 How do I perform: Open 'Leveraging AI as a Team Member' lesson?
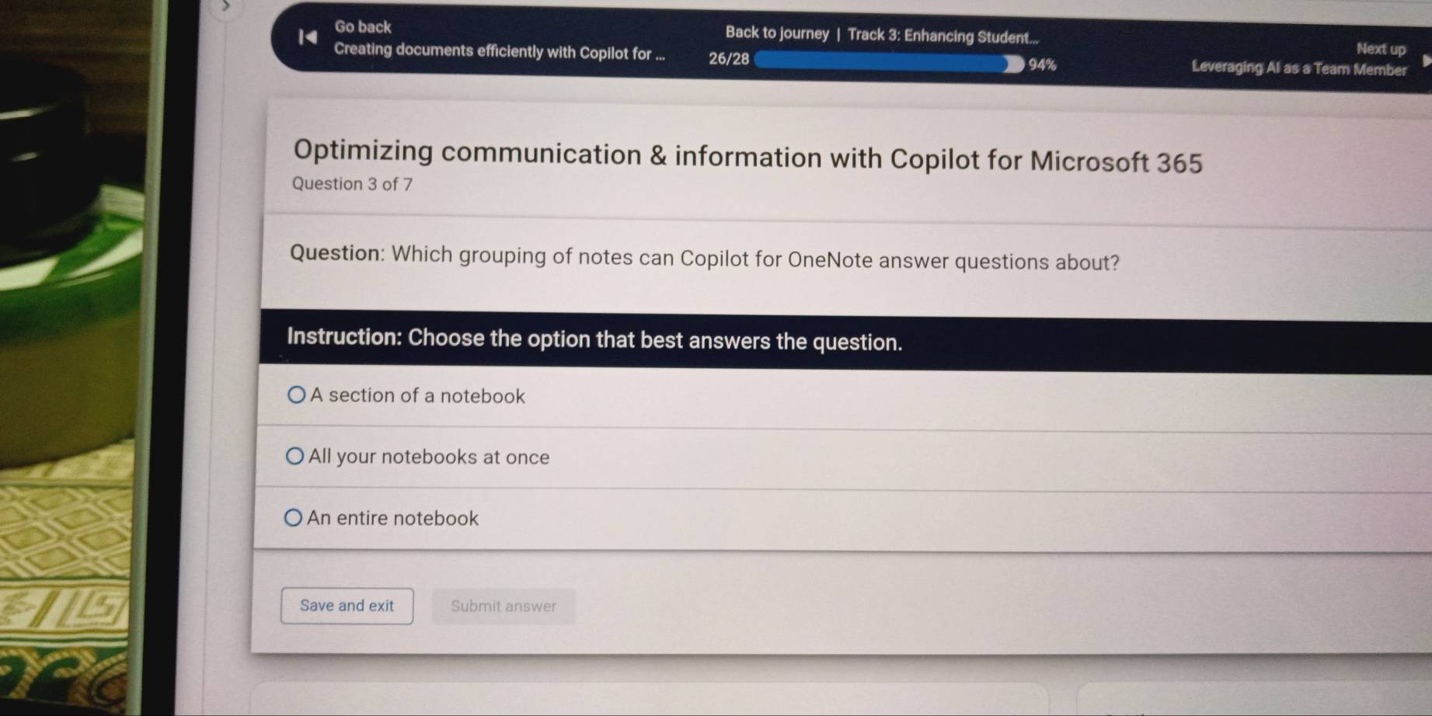[x=1300, y=69]
